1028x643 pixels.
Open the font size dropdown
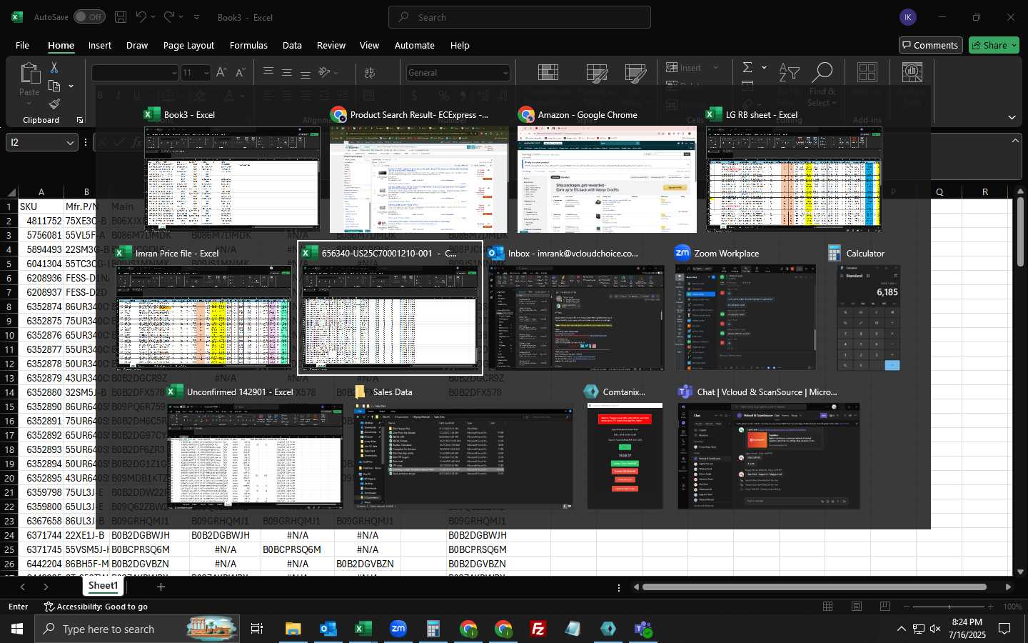pos(206,73)
